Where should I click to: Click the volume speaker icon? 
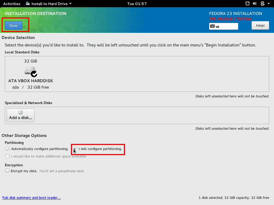point(254,4)
